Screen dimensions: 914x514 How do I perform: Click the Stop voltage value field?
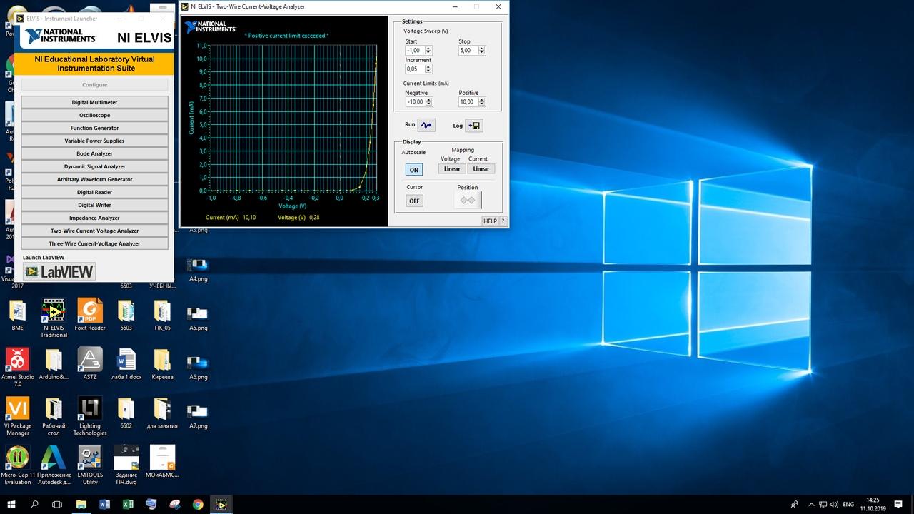[x=468, y=51]
